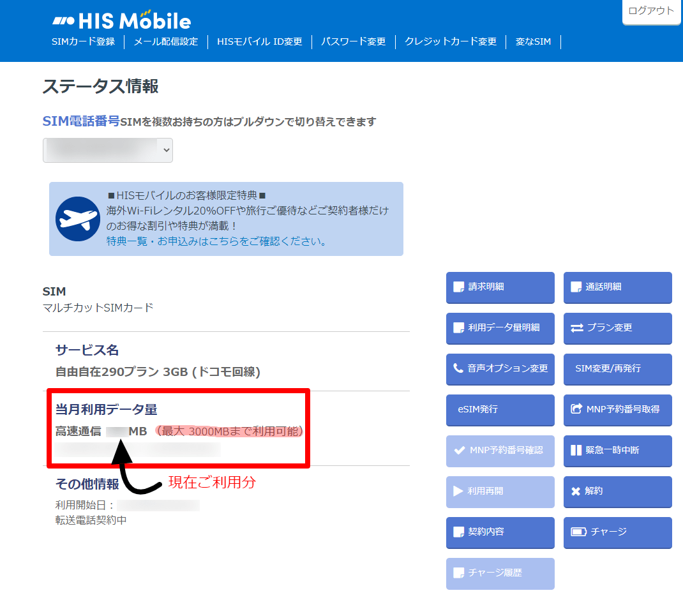683x593 pixels.
Task: Select クレジットカード変更 menu item
Action: coord(451,41)
